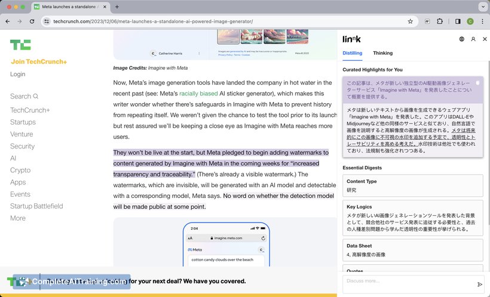Click the TechCrunch TC logo
490x297 pixels.
click(20, 45)
